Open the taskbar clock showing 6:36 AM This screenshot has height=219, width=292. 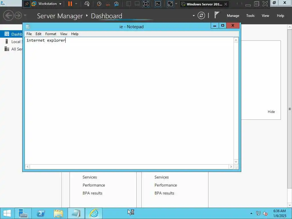[279, 213]
